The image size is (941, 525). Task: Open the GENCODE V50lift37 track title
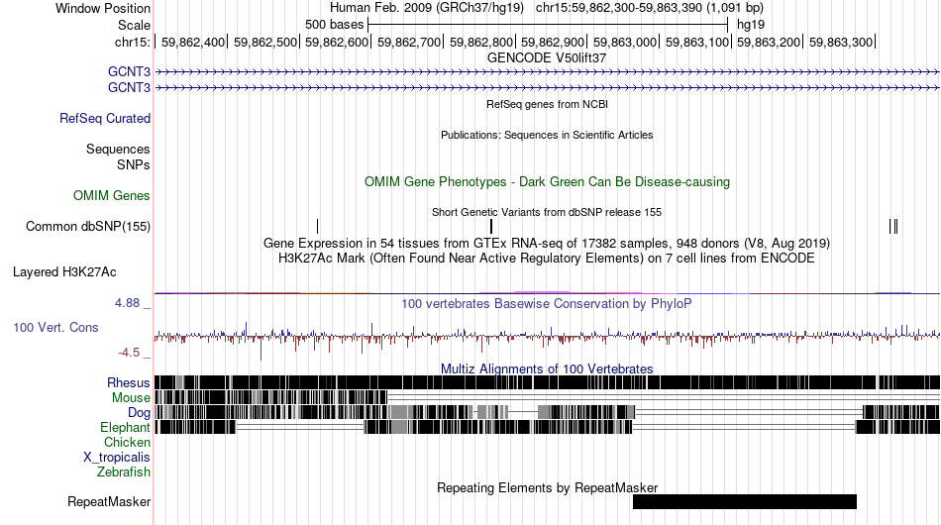tap(547, 58)
